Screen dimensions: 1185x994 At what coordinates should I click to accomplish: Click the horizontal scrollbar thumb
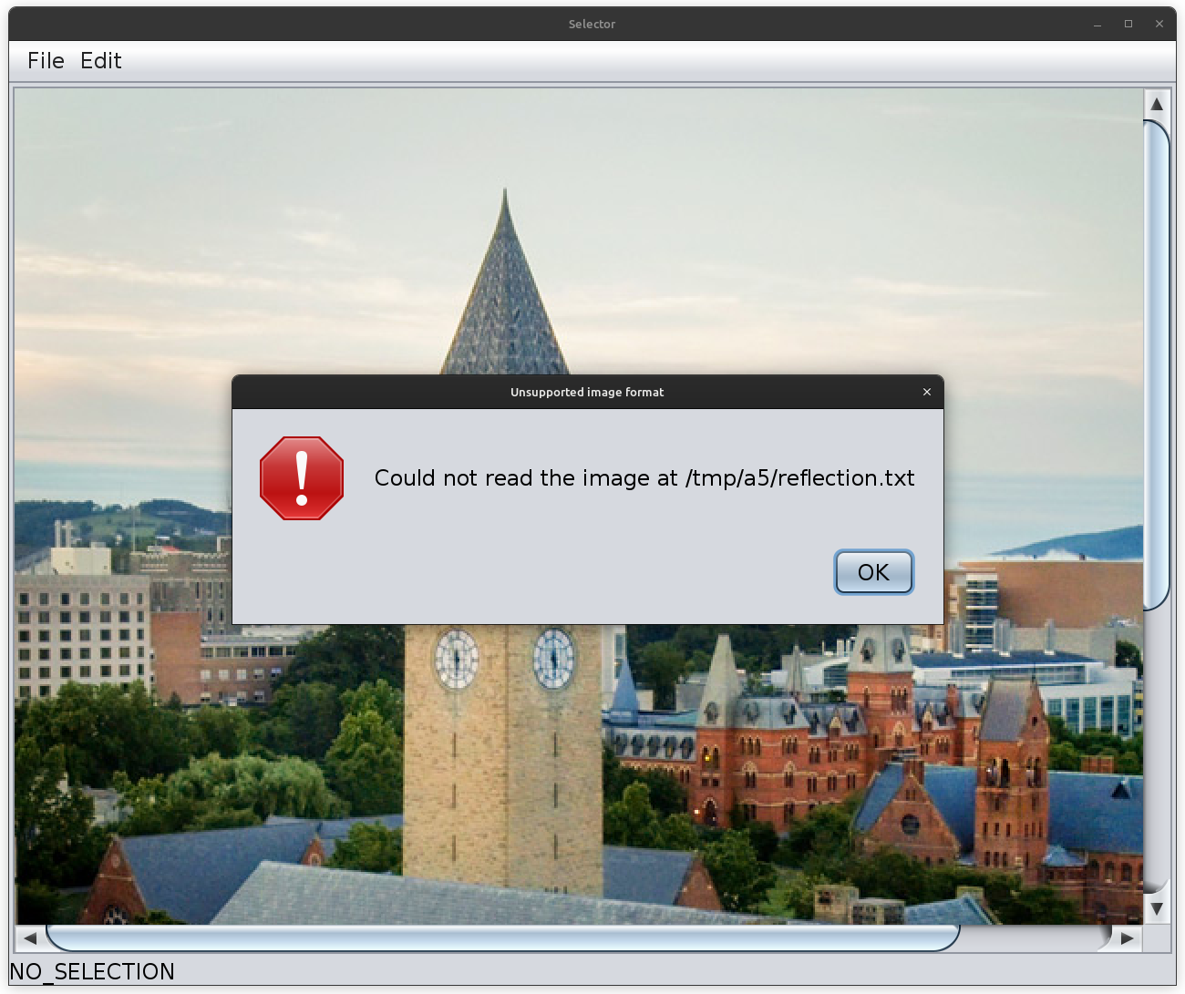(x=501, y=938)
